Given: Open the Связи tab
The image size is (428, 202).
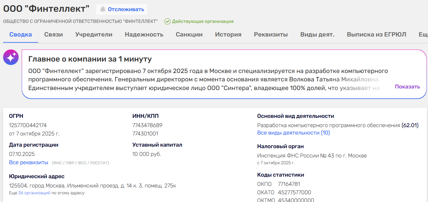Looking at the screenshot, I should (x=53, y=34).
